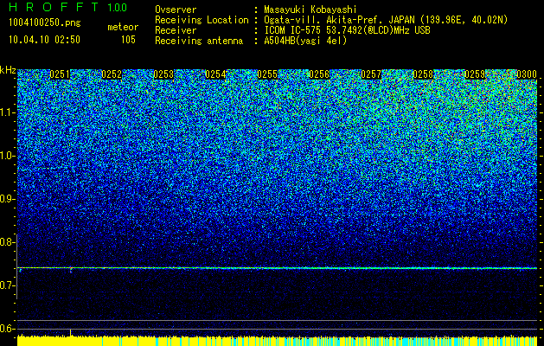Click the Receiver label

tap(176, 30)
